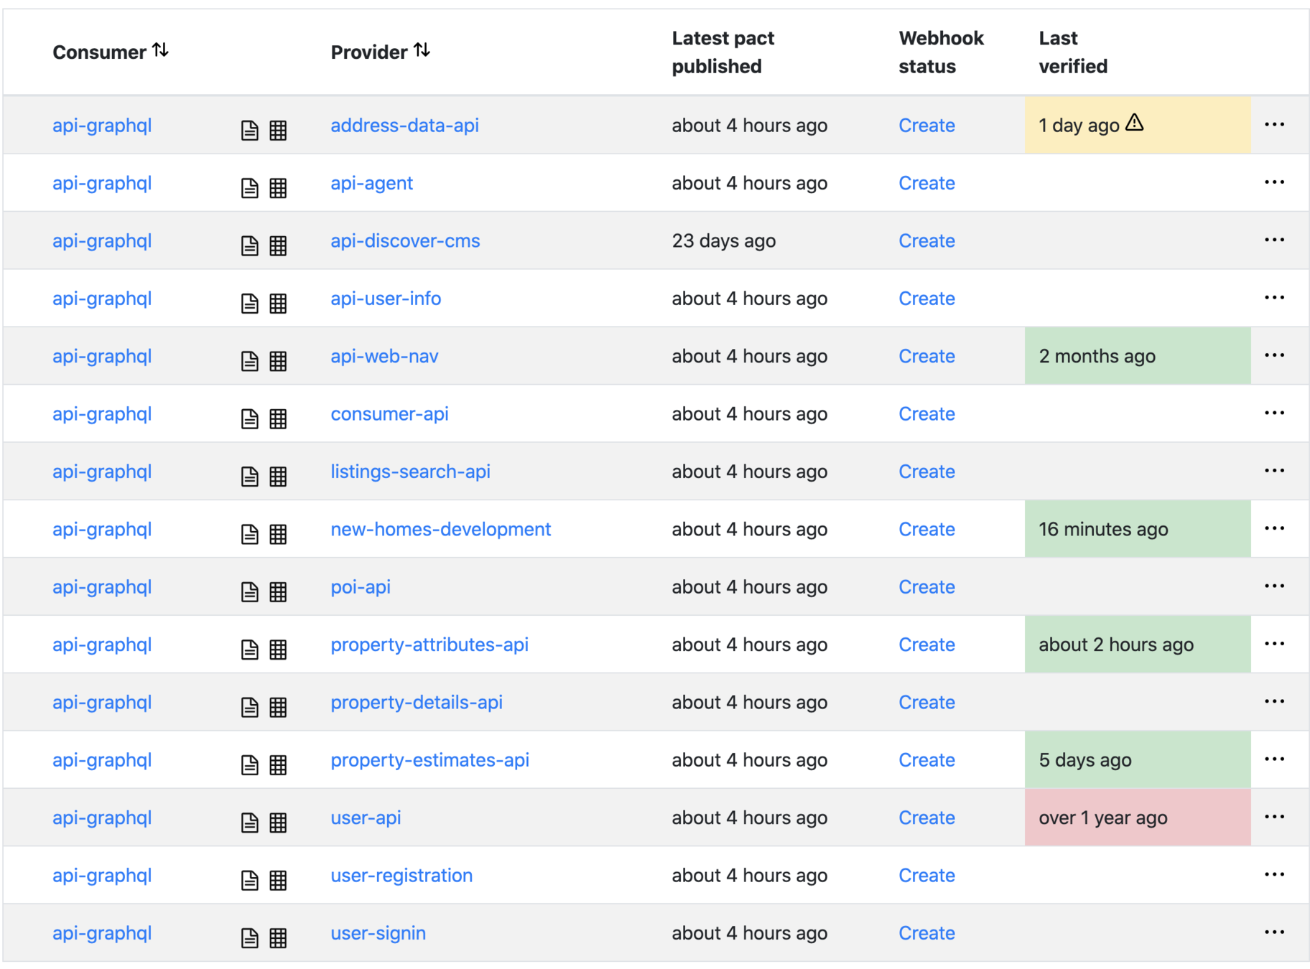
Task: Open matrix grid icon for api-agent row
Action: [x=278, y=188]
